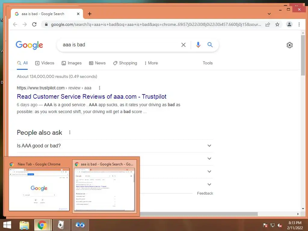The image size is (308, 231).
Task: Open the Solitaire cards taskbar icon
Action: tap(61, 225)
